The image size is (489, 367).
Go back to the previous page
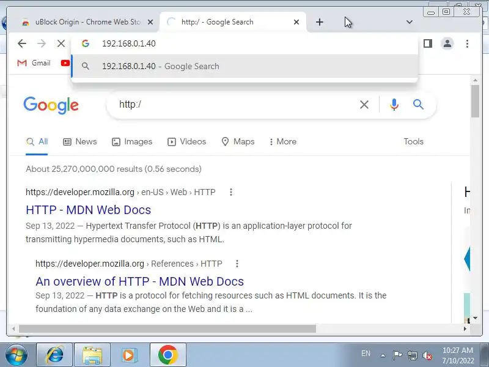point(22,43)
